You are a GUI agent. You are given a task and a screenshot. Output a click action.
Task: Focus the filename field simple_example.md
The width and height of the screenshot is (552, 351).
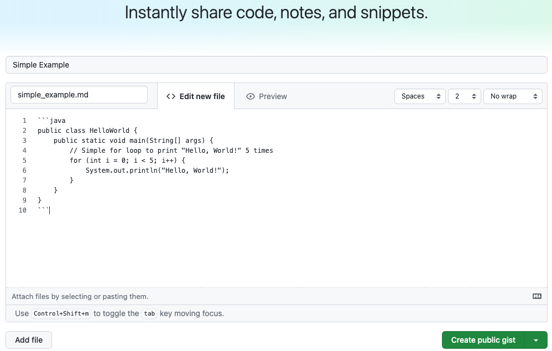tap(79, 95)
